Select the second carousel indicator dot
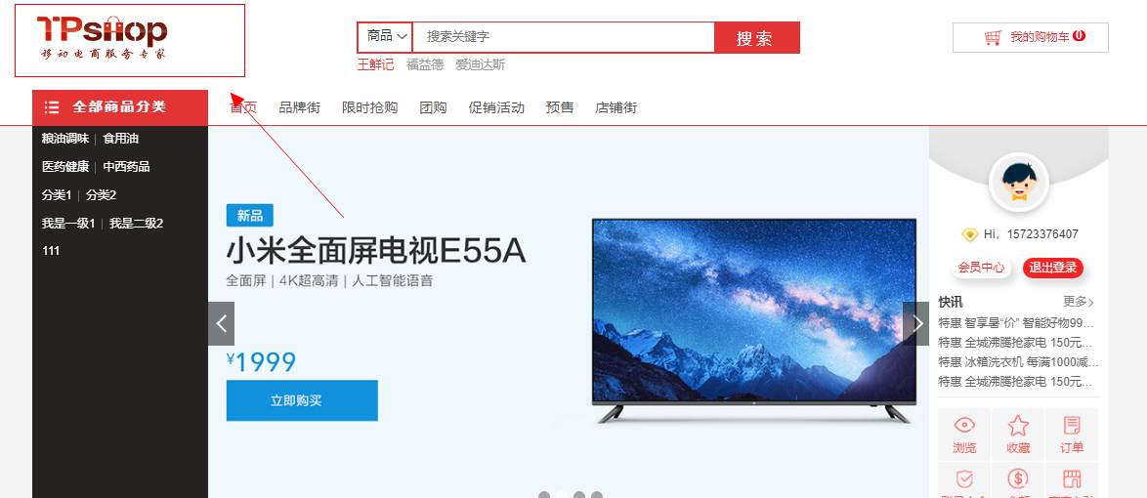The image size is (1147, 498). click(x=562, y=495)
